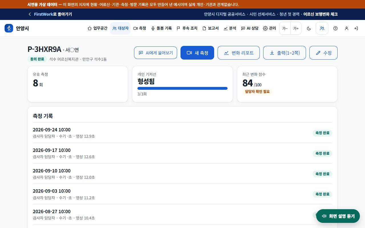The height and width of the screenshot is (228, 365).
Task: Open the 관리 settings menu
Action: [269, 28]
